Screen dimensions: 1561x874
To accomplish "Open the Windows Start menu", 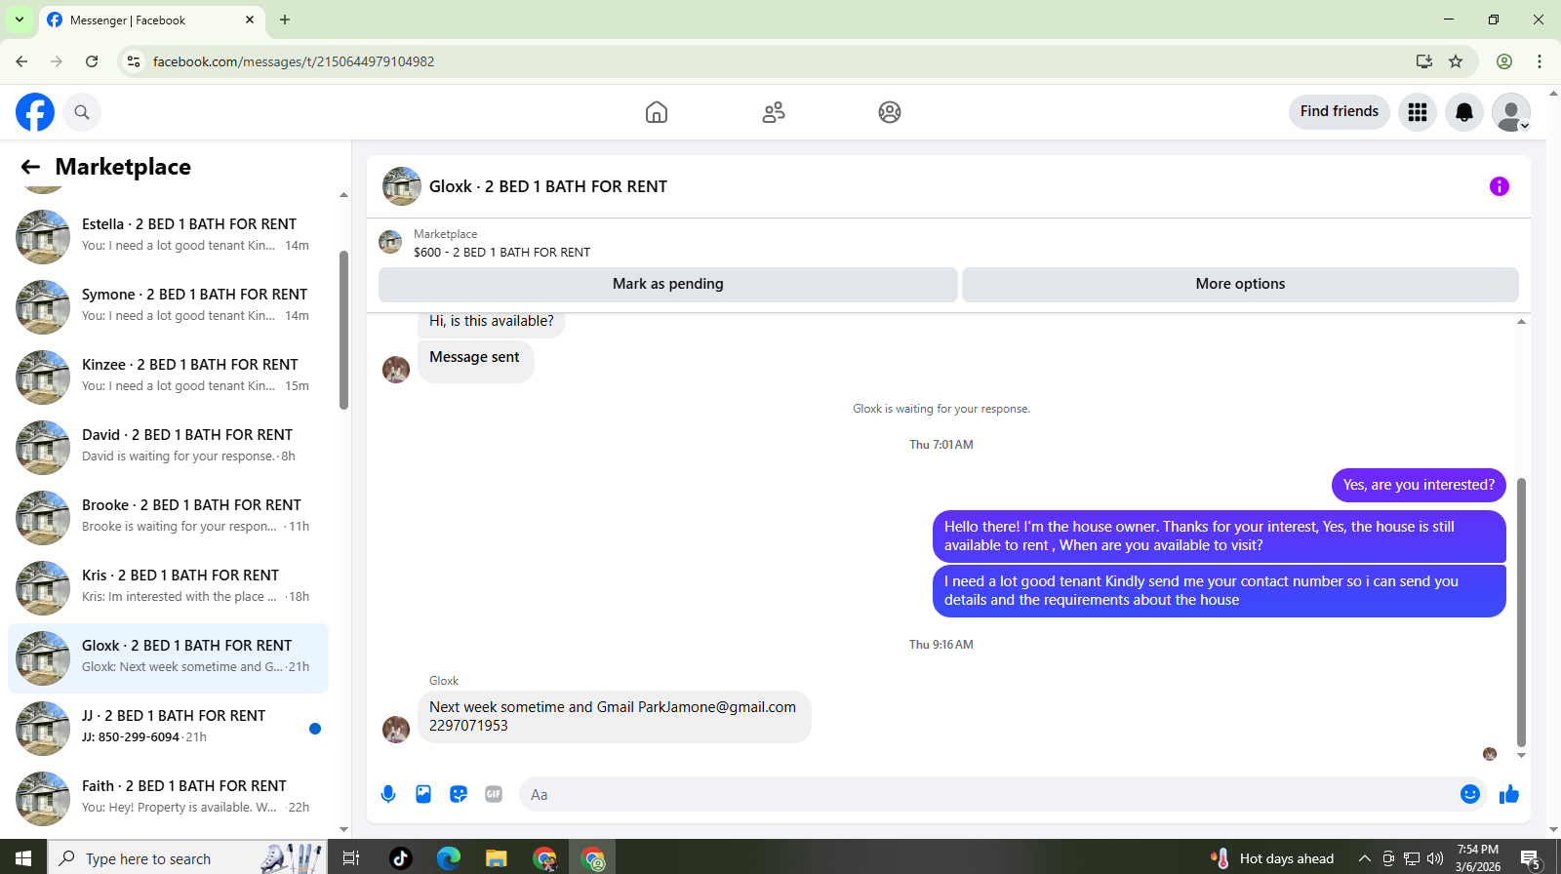I will [x=23, y=857].
